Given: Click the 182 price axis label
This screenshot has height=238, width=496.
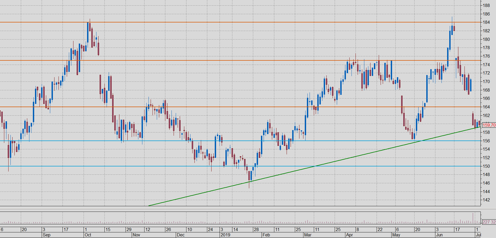Looking at the screenshot, I should pos(486,31).
